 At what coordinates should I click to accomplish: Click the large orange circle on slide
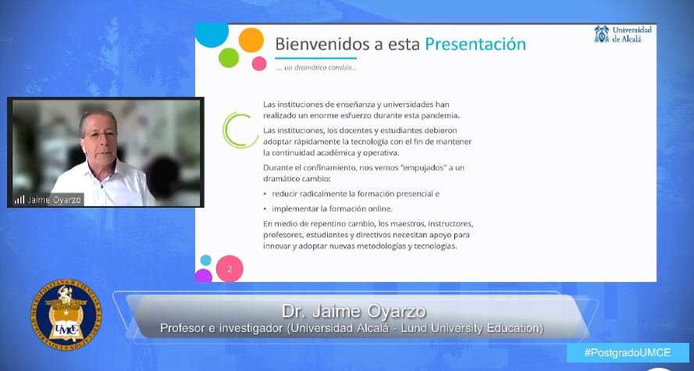coord(251,39)
